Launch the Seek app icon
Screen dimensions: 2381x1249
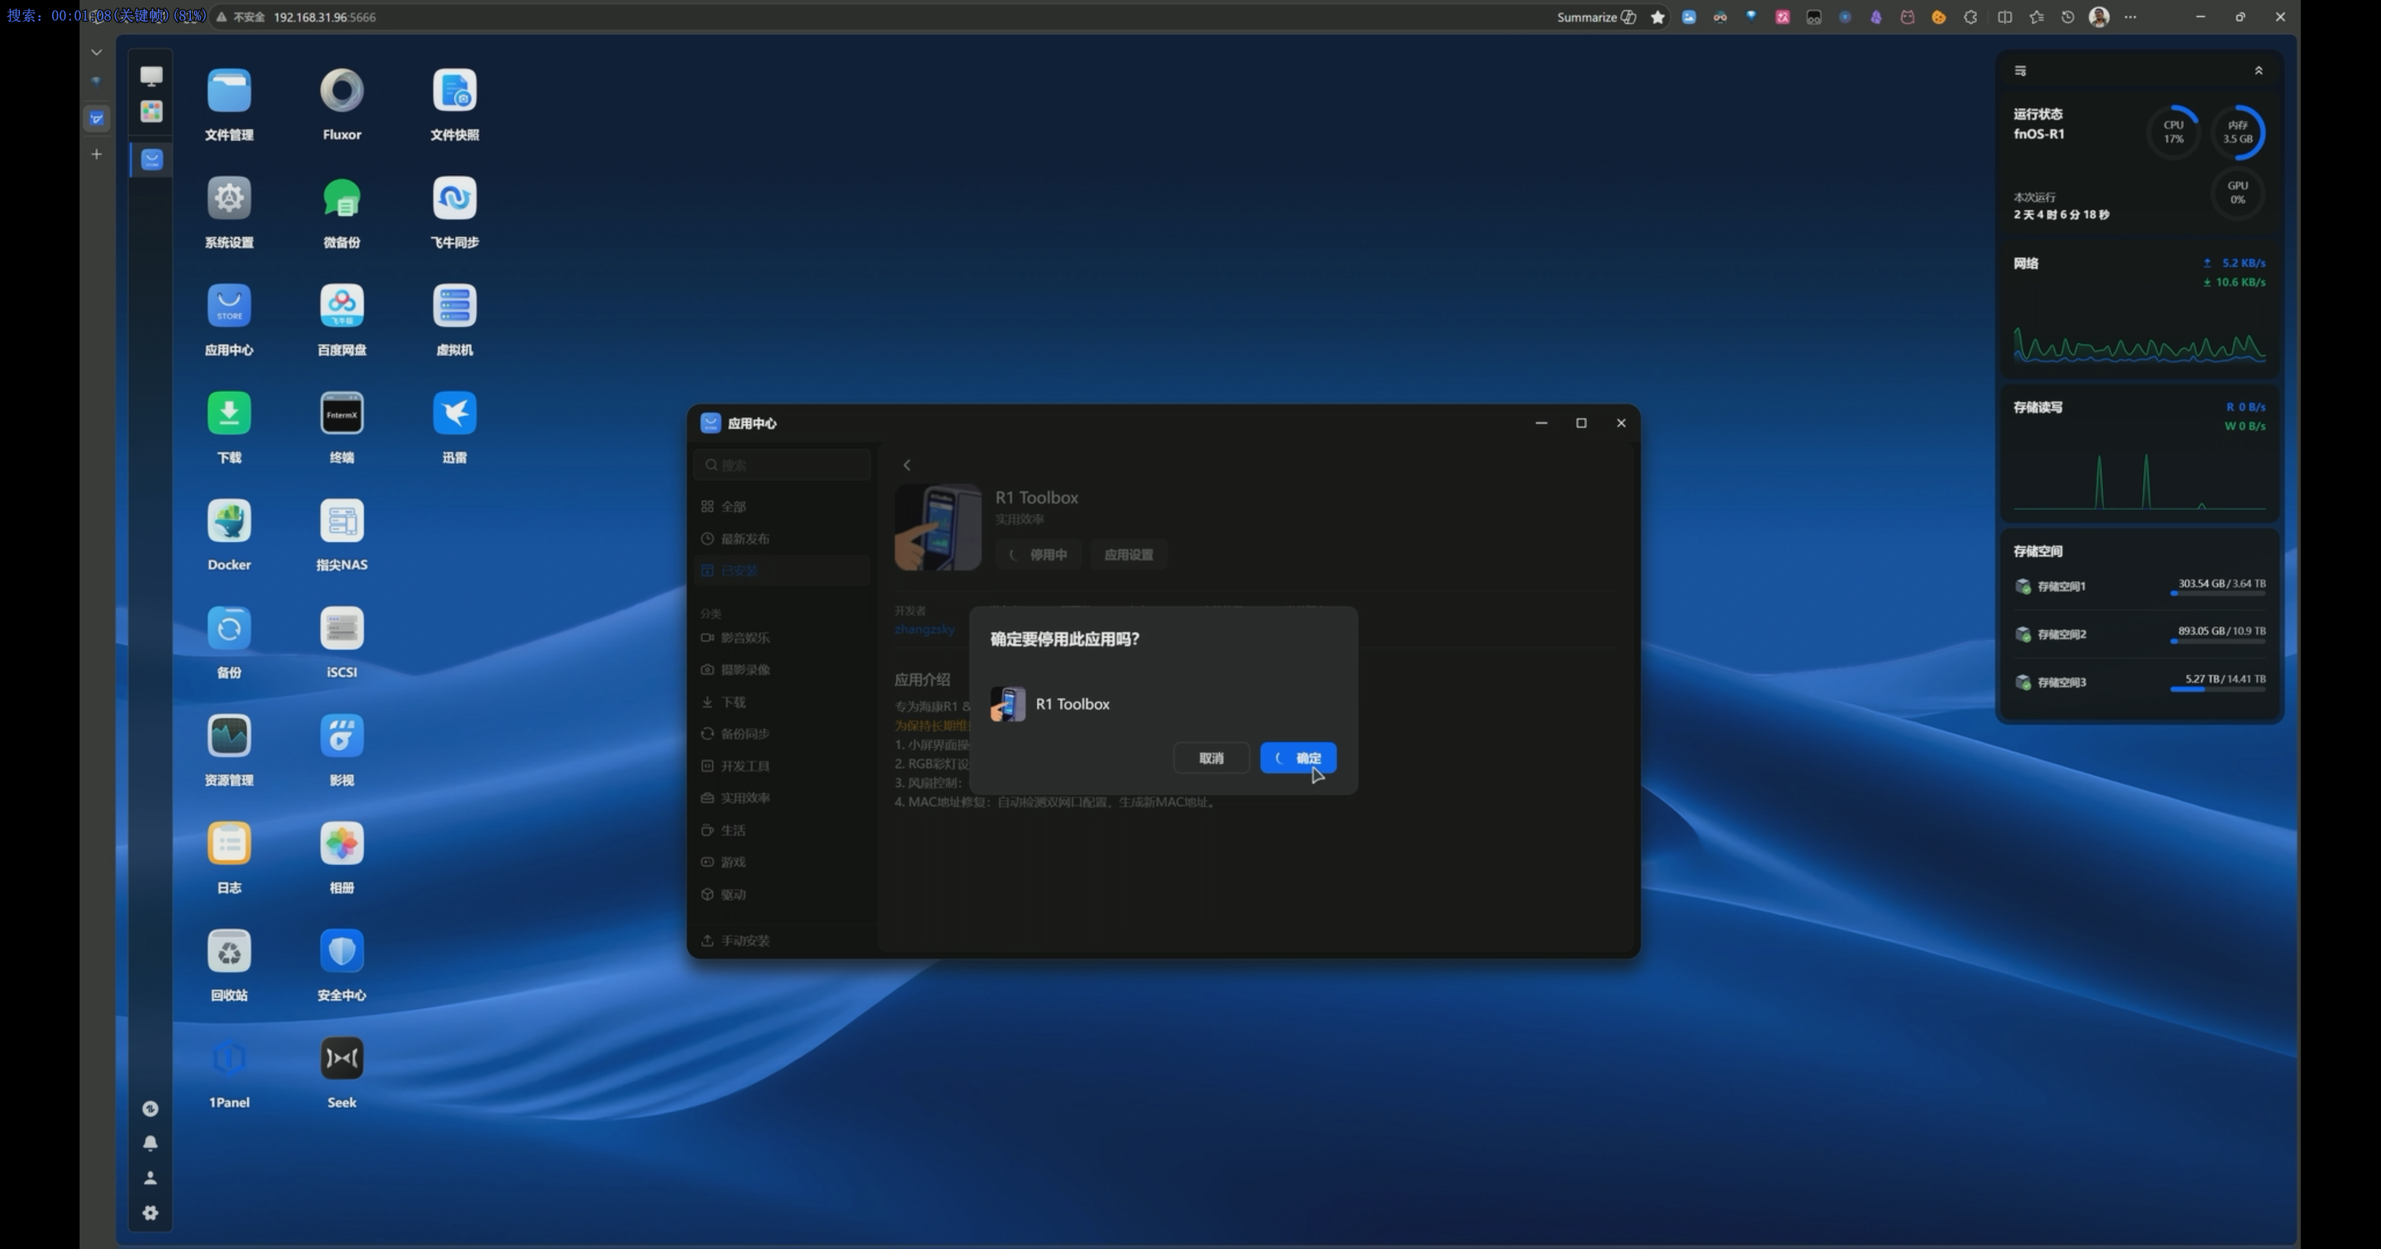pos(341,1059)
